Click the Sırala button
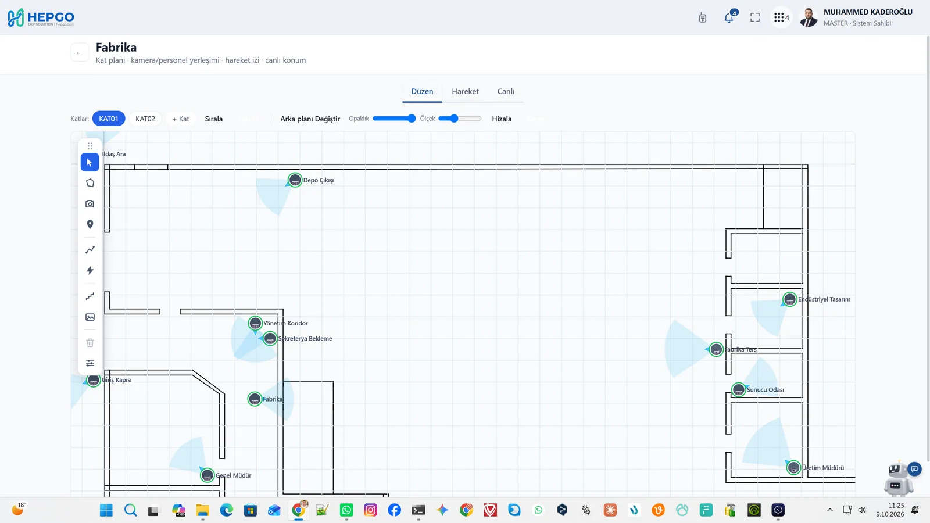 coord(214,119)
